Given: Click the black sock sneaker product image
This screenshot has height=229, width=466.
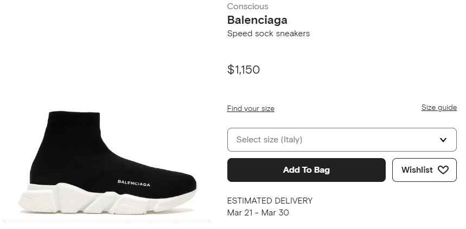Looking at the screenshot, I should pyautogui.click(x=108, y=157).
